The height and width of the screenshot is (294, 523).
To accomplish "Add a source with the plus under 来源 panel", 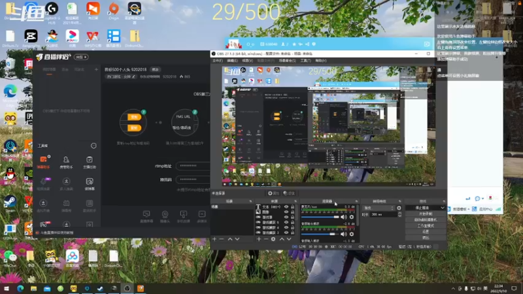I will (x=259, y=239).
